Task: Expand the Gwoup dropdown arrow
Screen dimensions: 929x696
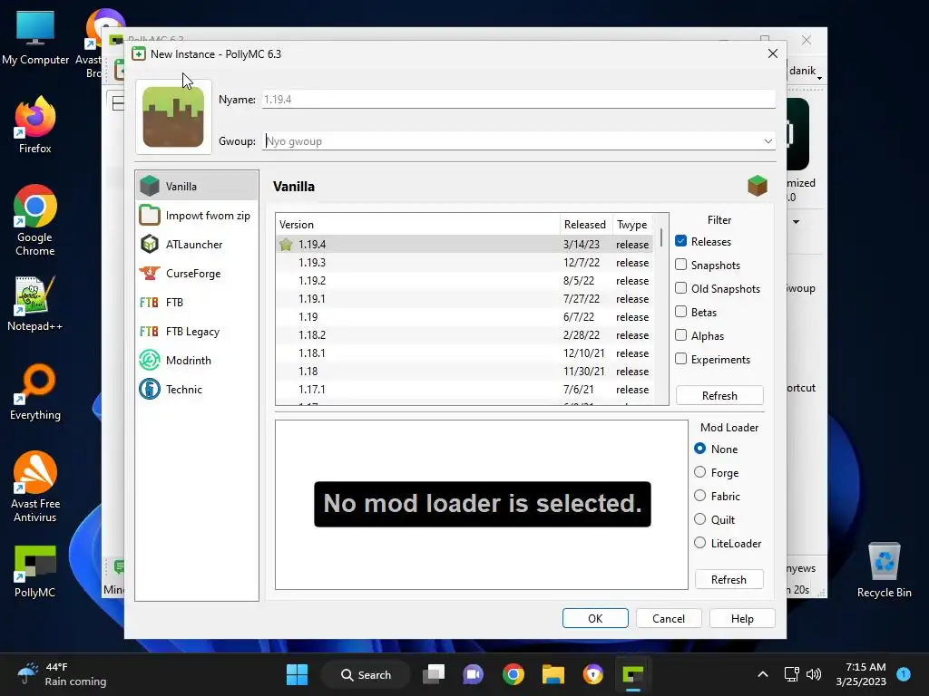Action: (768, 140)
